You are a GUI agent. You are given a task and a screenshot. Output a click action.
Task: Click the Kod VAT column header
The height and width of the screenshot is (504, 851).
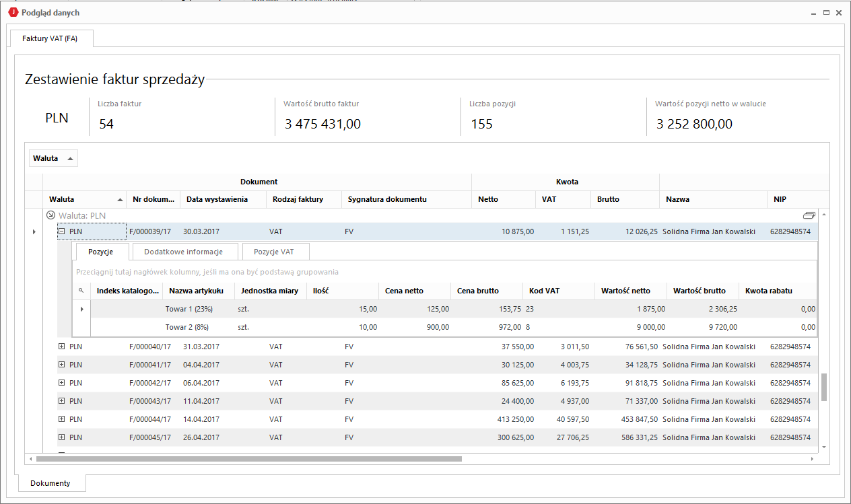coord(559,291)
